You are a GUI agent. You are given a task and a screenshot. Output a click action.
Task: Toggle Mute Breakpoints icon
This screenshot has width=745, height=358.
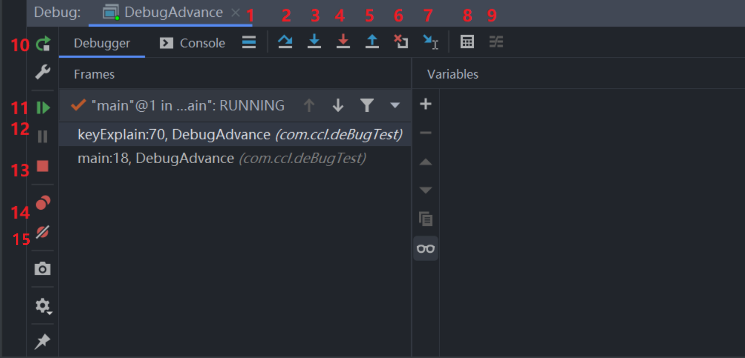pyautogui.click(x=43, y=232)
